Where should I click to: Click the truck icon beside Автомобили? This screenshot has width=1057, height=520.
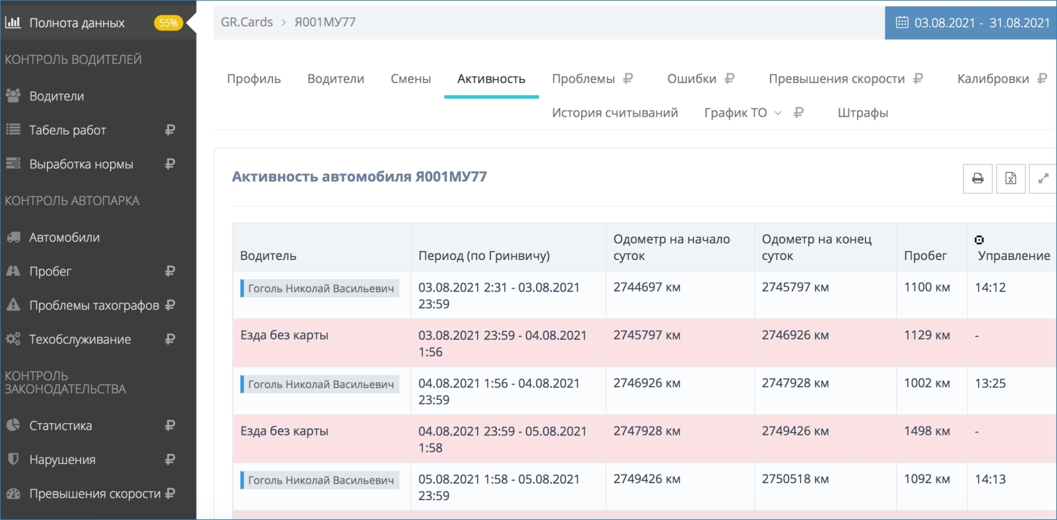13,237
